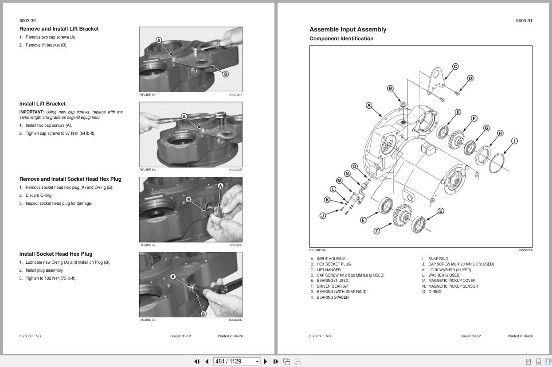The height and width of the screenshot is (367, 552).
Task: Click the page icon with the plus sign
Action: (286, 361)
